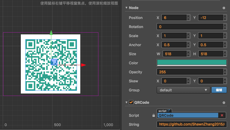The width and height of the screenshot is (230, 130).
Task: Open the Color swatch picker
Action: (192, 63)
